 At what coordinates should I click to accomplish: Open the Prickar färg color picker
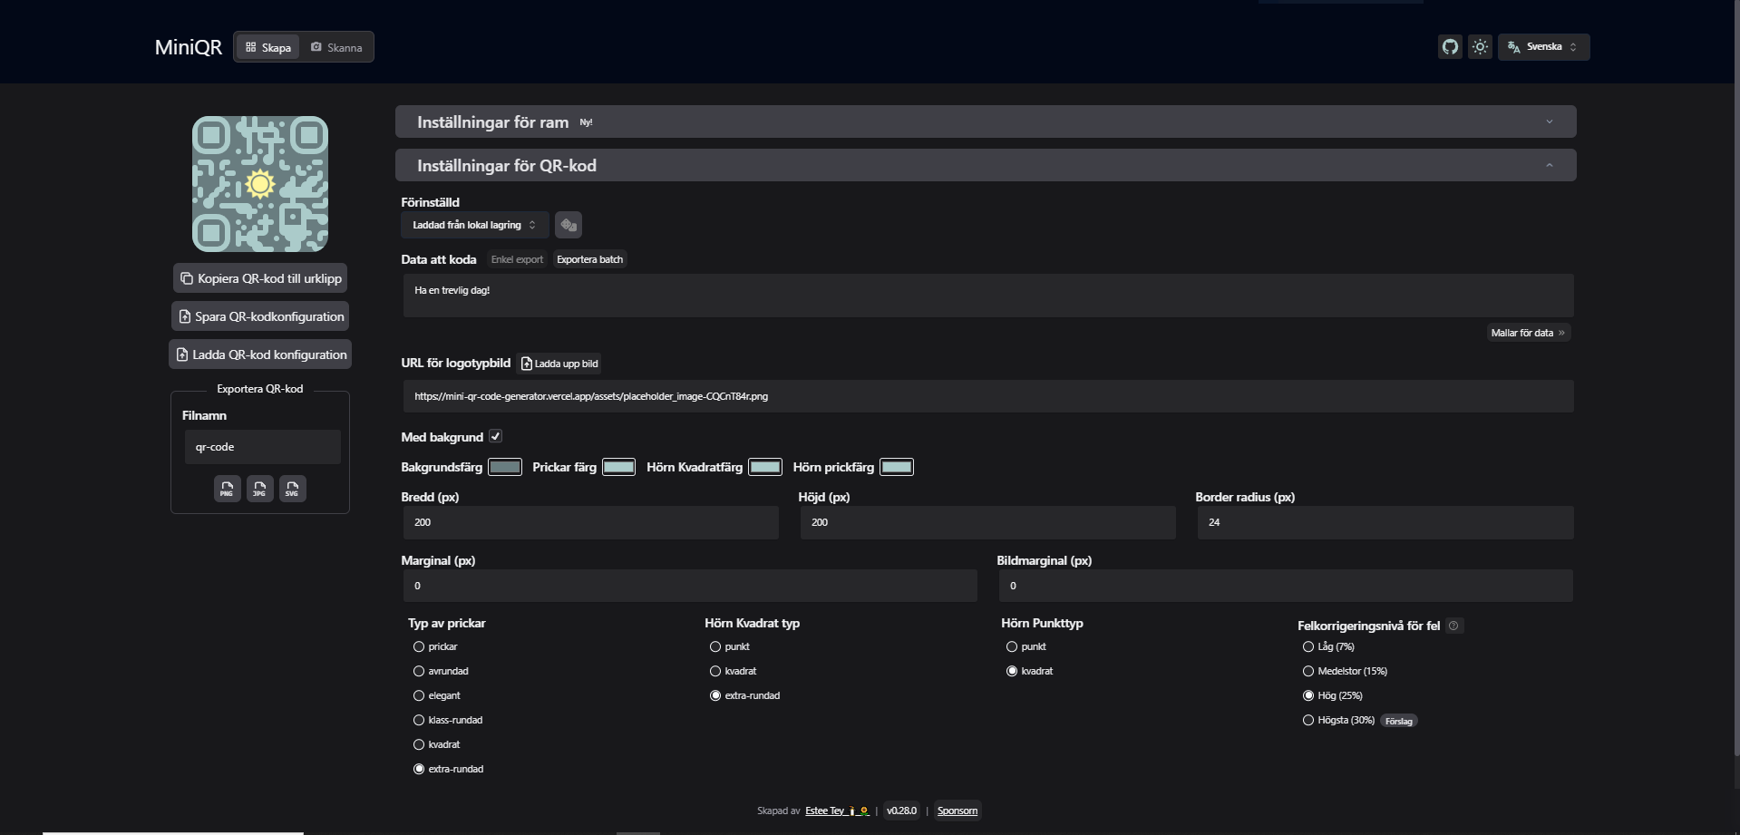pyautogui.click(x=619, y=467)
